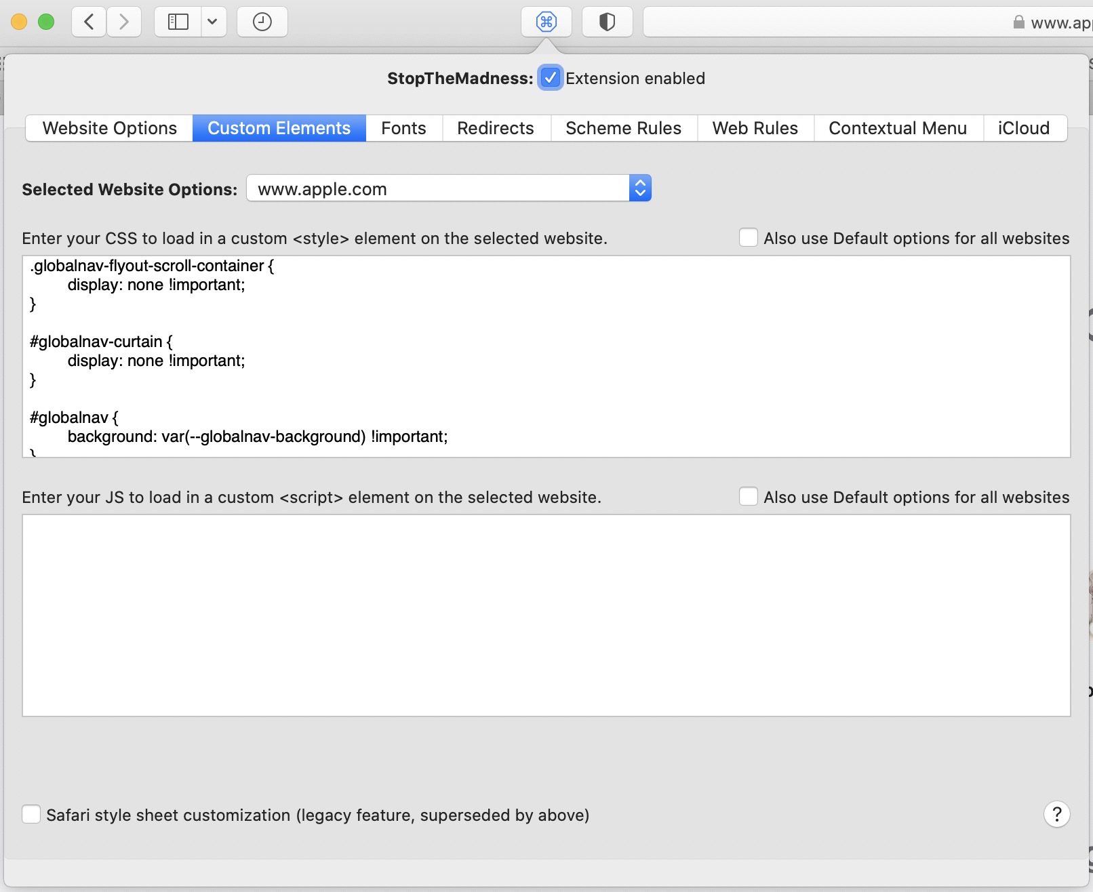Click the StopTheMadness extension toolbar icon

(x=546, y=22)
